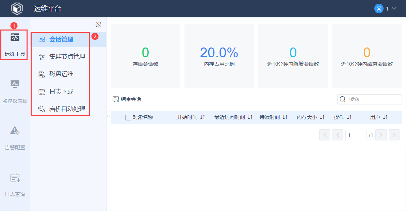Click the 运维工具 label

[x=15, y=54]
